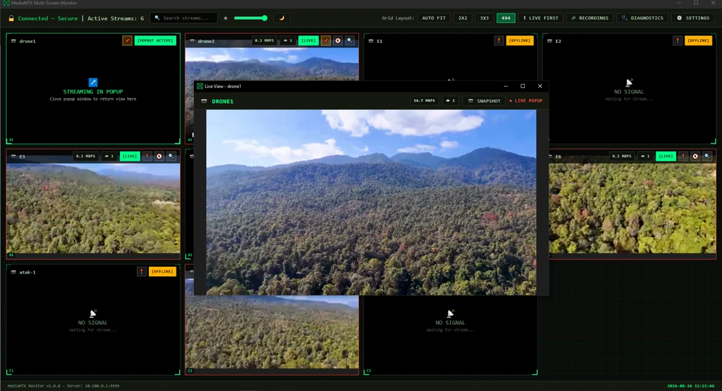Open zoom magnifier on E3 tile

[171, 156]
